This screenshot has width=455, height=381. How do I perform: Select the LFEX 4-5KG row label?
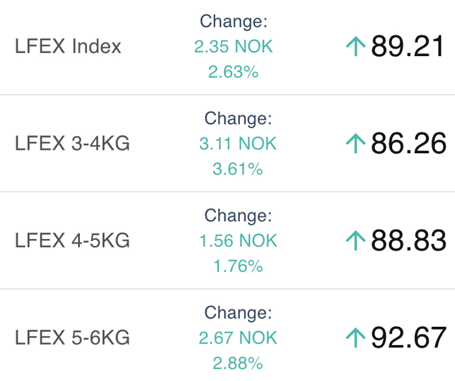point(72,240)
